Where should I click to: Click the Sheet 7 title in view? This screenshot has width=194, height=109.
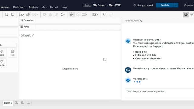[27, 35]
